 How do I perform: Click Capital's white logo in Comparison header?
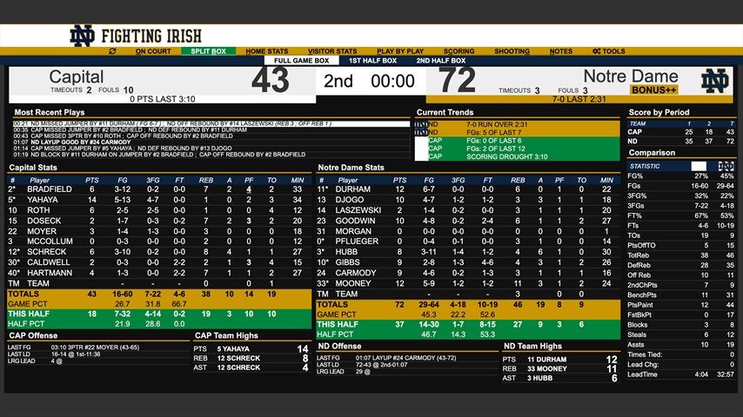[x=699, y=165]
